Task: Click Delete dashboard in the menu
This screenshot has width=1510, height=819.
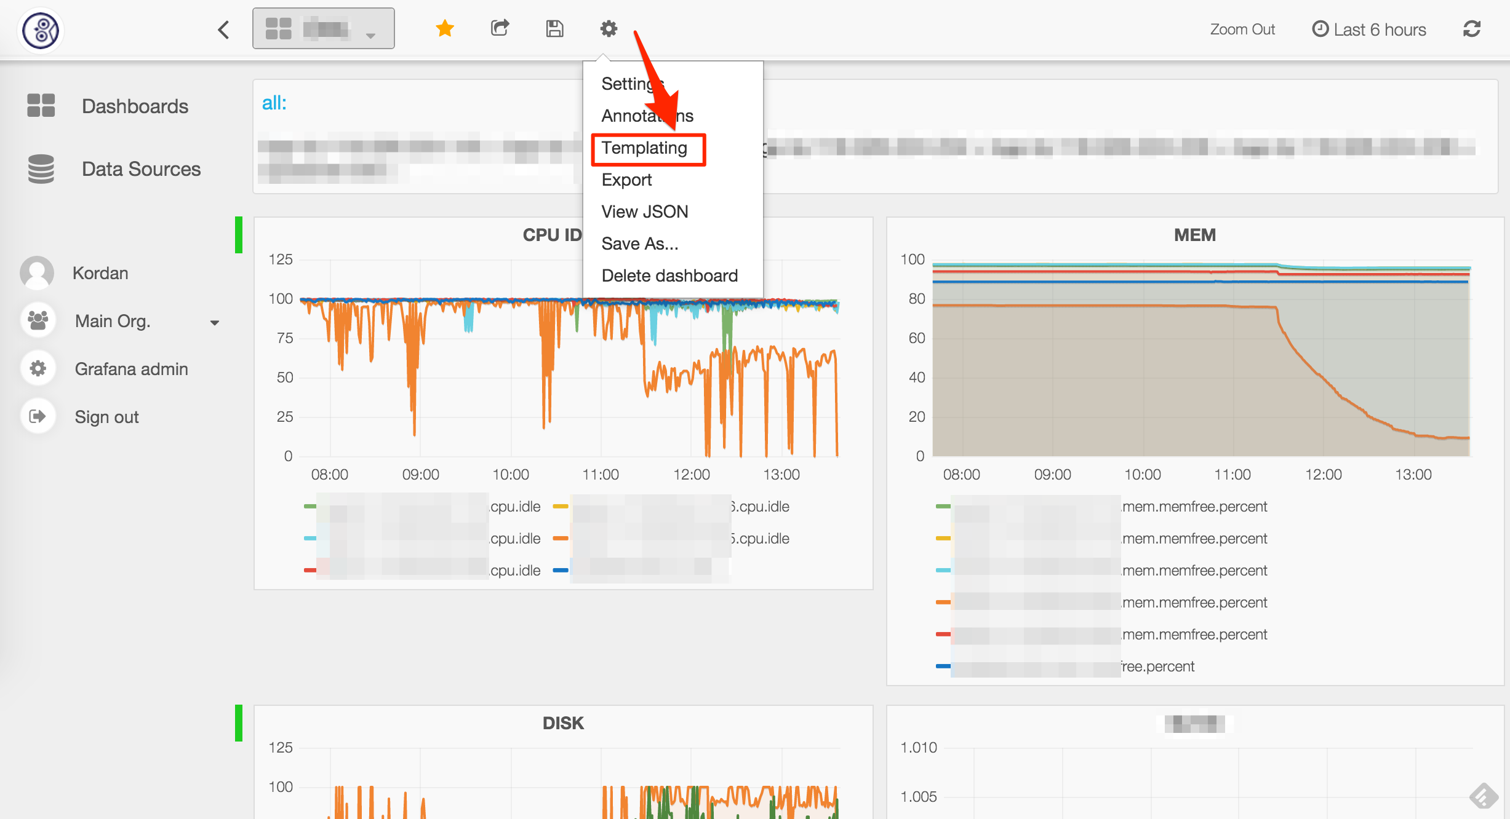Action: click(x=669, y=275)
